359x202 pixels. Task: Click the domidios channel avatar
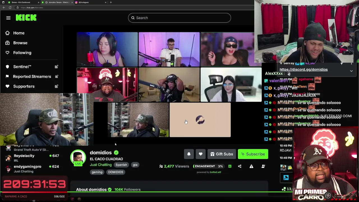[78, 158]
